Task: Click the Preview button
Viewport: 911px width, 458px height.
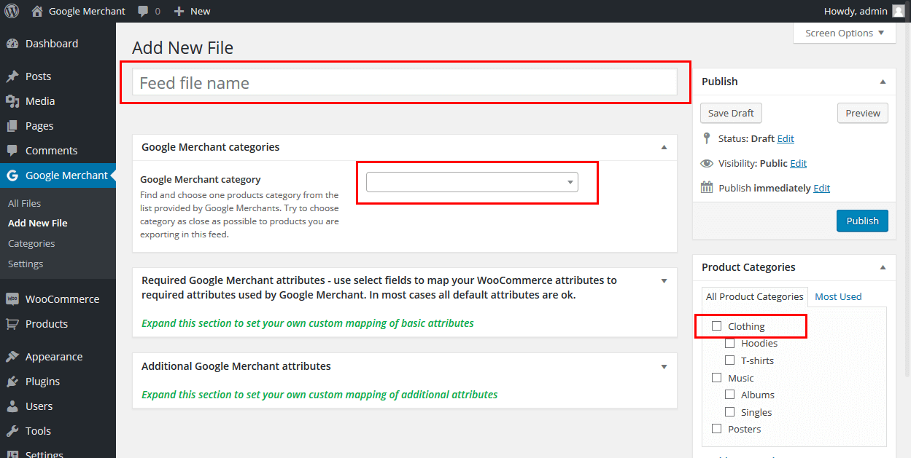Action: point(863,113)
